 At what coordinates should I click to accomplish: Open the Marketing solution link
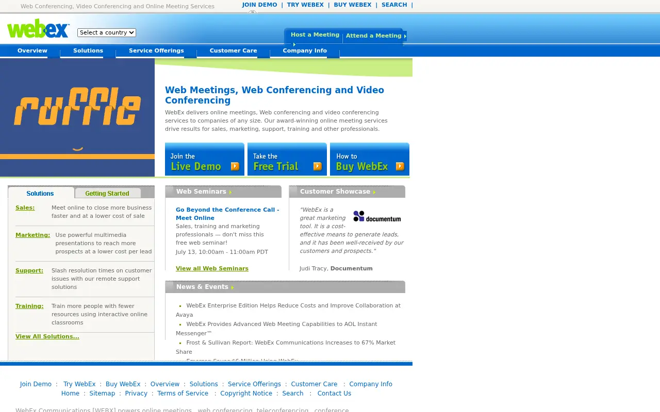(x=33, y=235)
